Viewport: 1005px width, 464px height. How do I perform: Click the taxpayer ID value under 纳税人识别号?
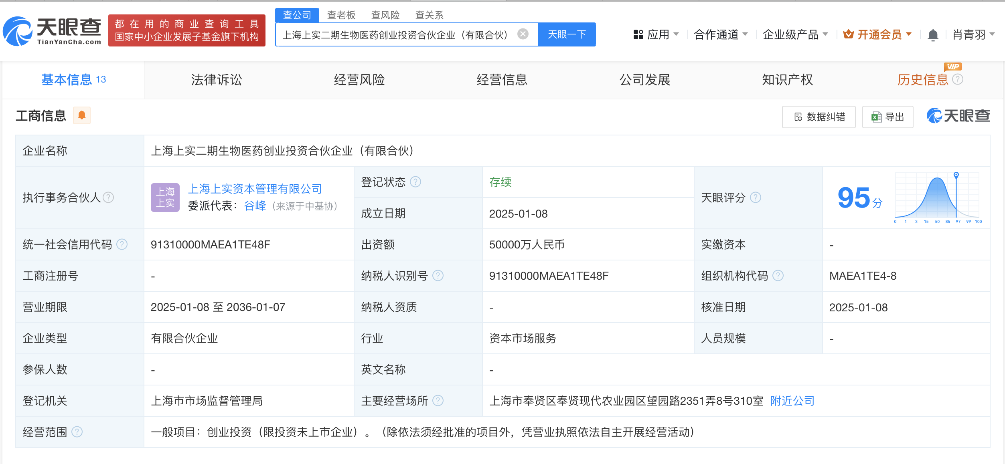coord(549,276)
